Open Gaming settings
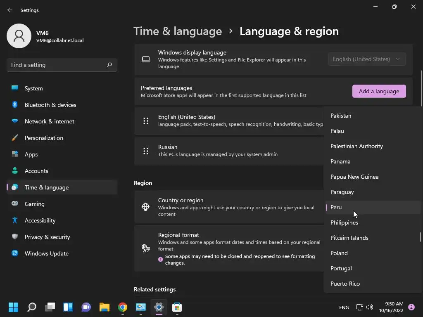 (62, 204)
